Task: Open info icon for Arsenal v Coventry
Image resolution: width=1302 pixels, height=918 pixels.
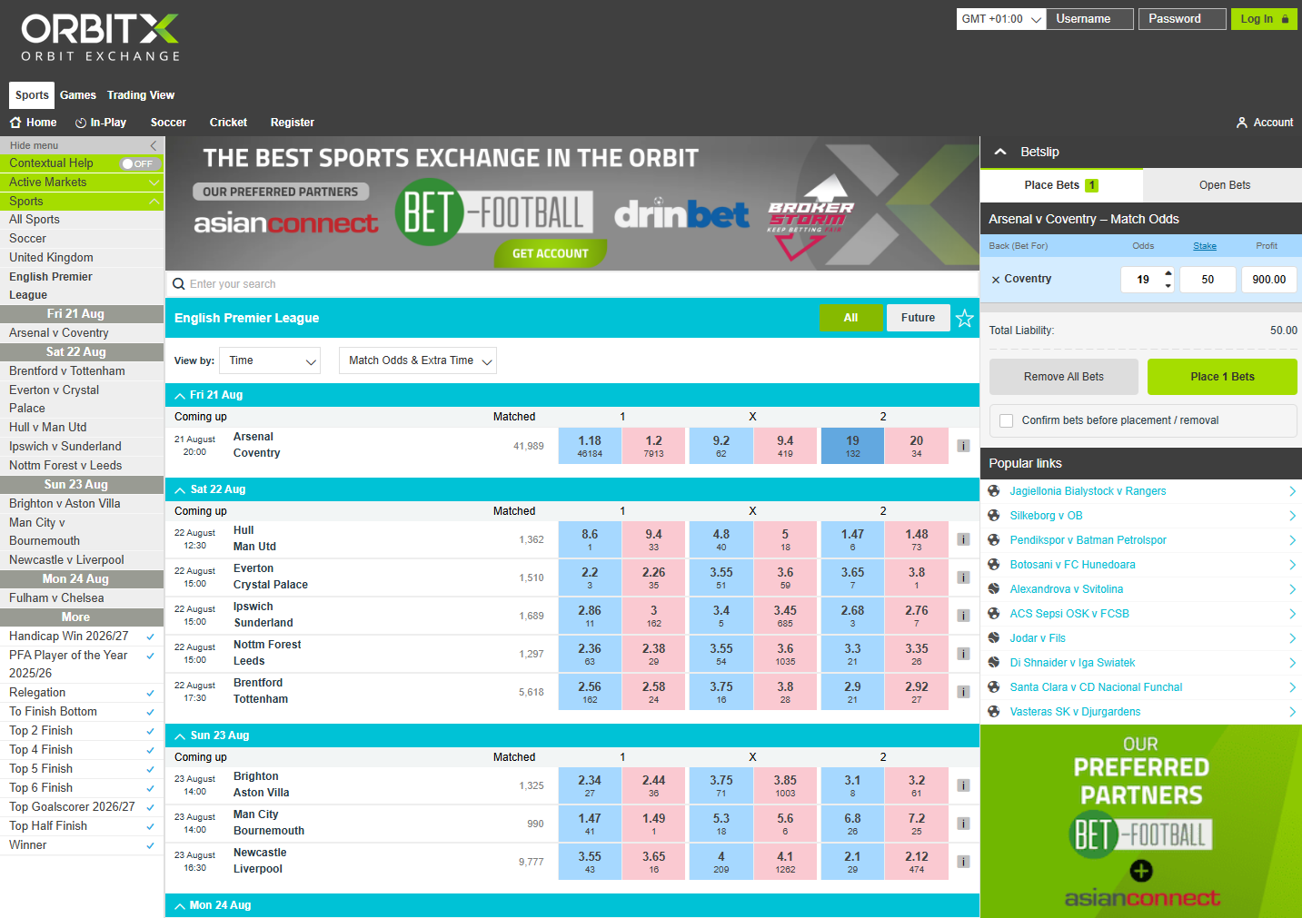Action: tap(963, 446)
